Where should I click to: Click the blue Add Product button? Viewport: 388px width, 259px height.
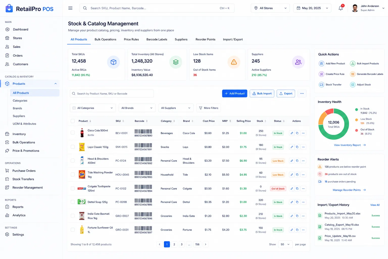coord(235,94)
